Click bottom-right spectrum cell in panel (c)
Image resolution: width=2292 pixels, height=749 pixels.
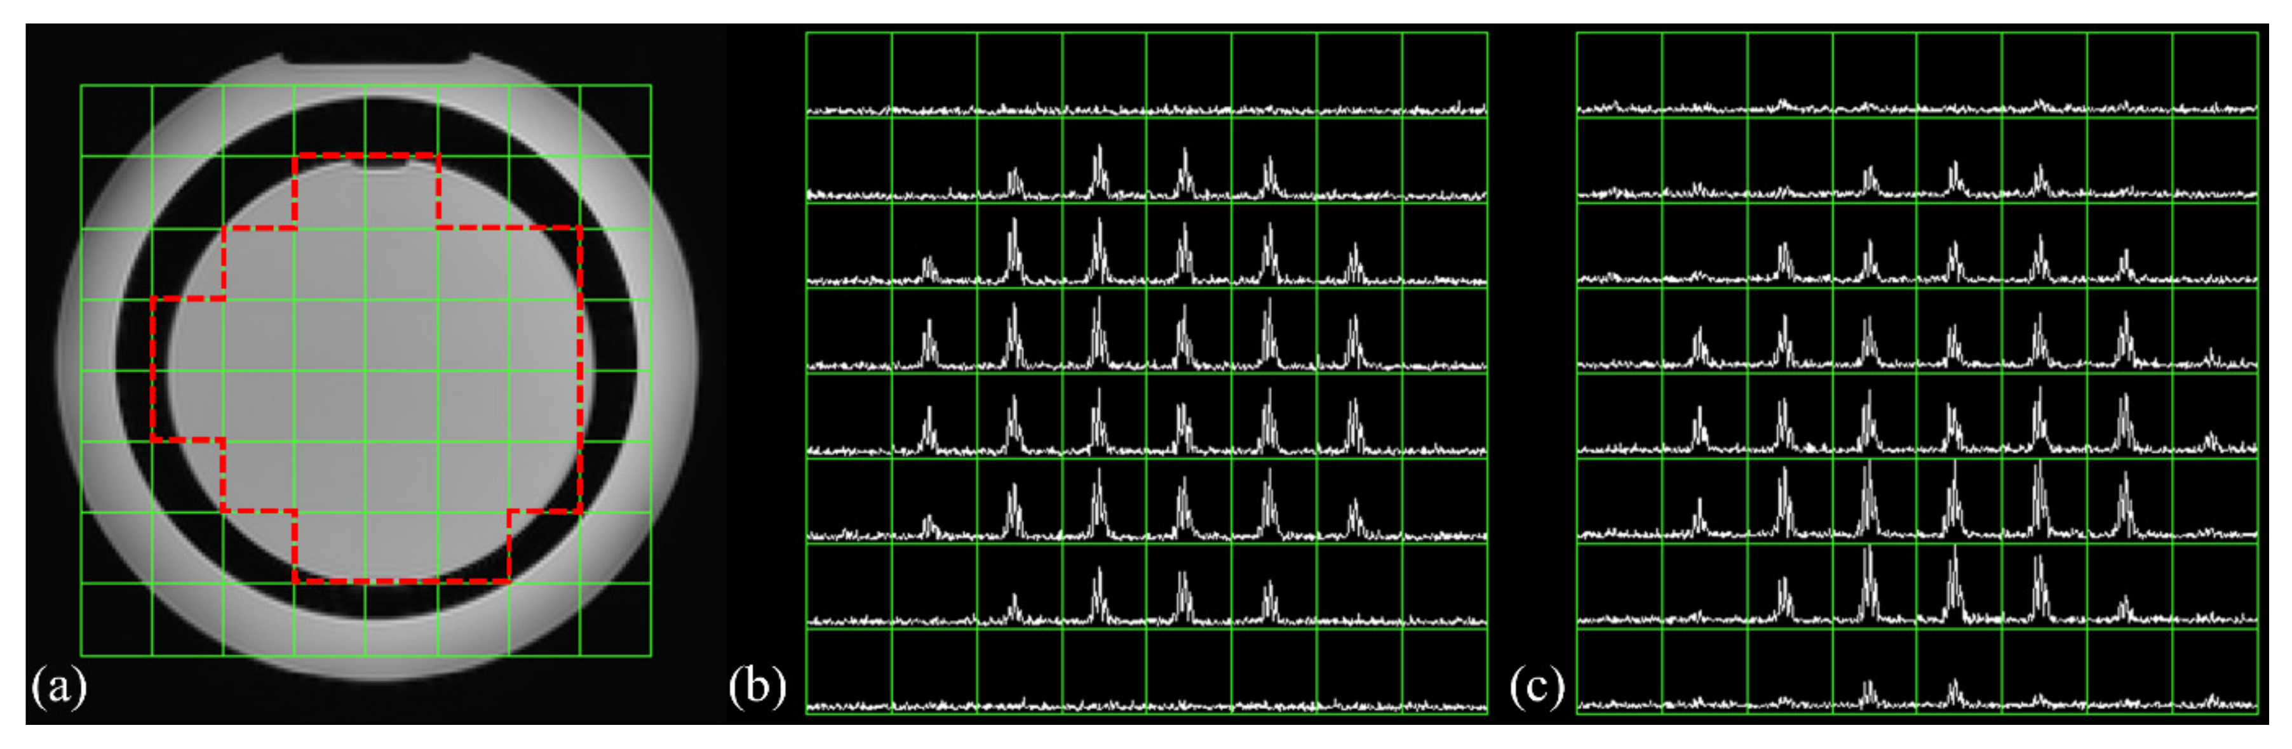tap(2216, 672)
